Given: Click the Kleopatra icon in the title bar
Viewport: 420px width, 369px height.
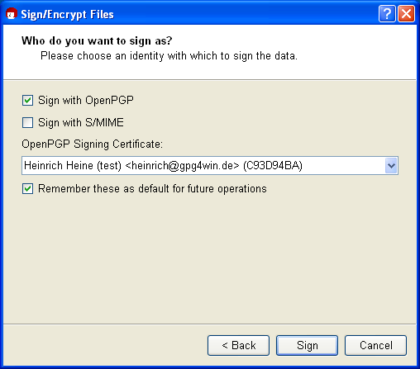Looking at the screenshot, I should (x=12, y=13).
